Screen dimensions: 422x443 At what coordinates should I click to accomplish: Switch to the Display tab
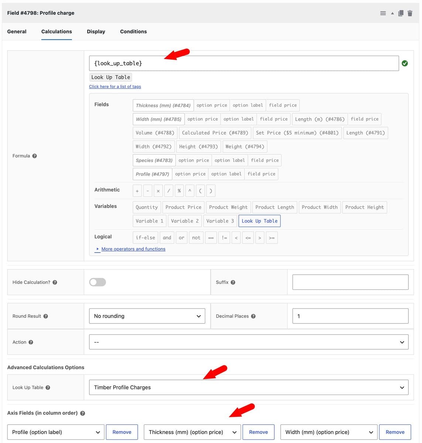(96, 32)
